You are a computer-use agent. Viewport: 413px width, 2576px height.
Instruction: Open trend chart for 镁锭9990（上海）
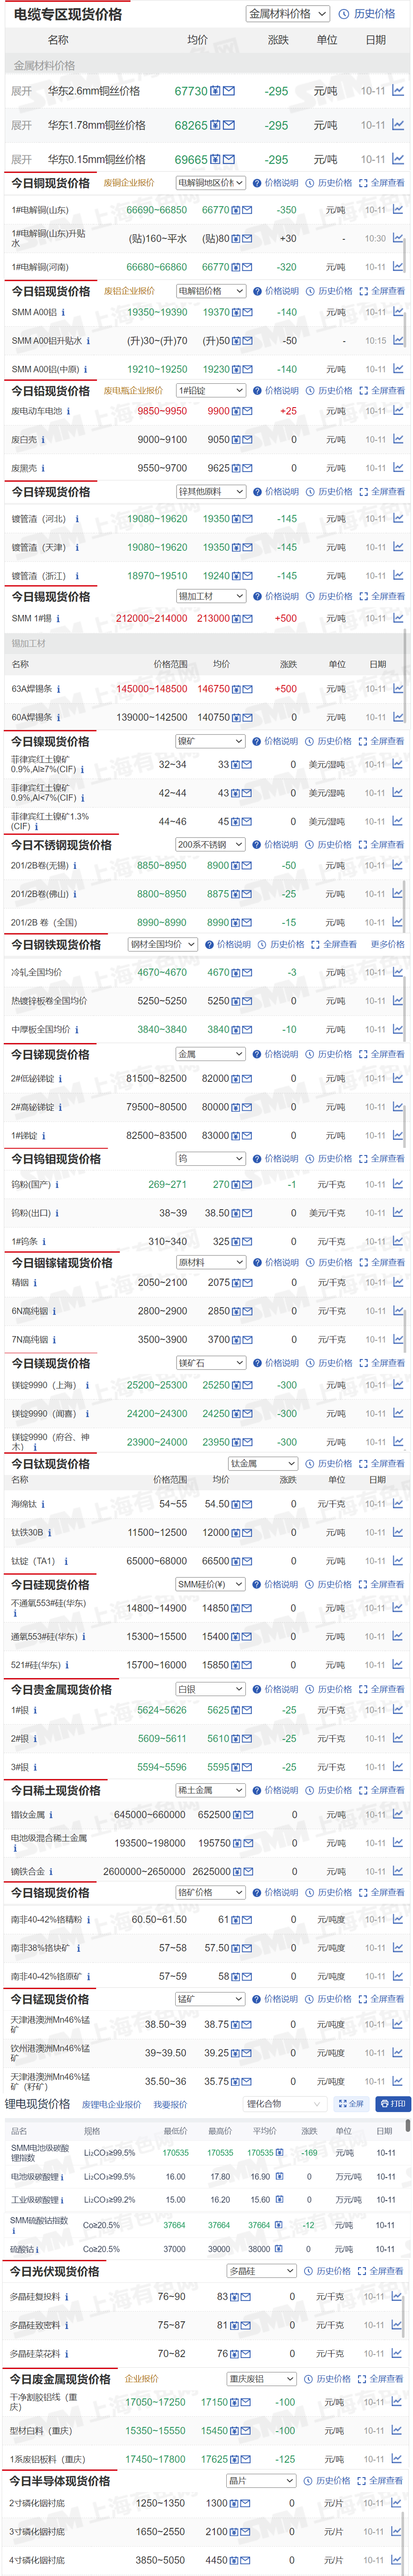pos(398,1385)
